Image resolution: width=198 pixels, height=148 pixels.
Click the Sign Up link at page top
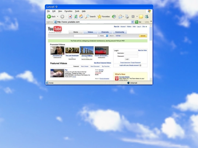(117, 27)
